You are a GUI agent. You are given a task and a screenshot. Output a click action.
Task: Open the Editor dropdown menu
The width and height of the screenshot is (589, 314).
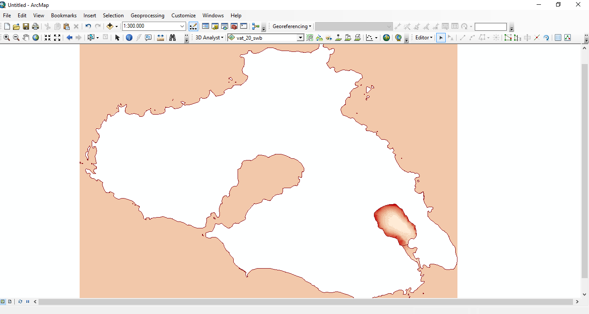424,38
